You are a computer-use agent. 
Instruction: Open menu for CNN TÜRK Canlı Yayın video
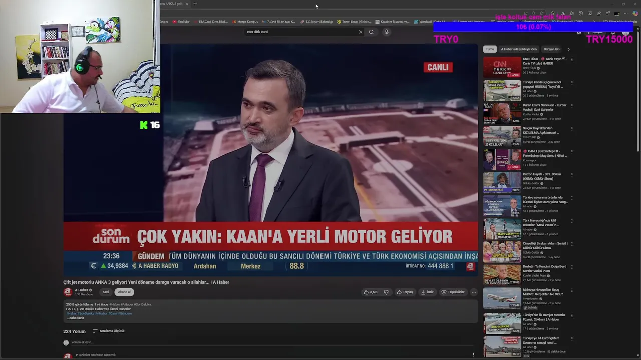point(572,59)
